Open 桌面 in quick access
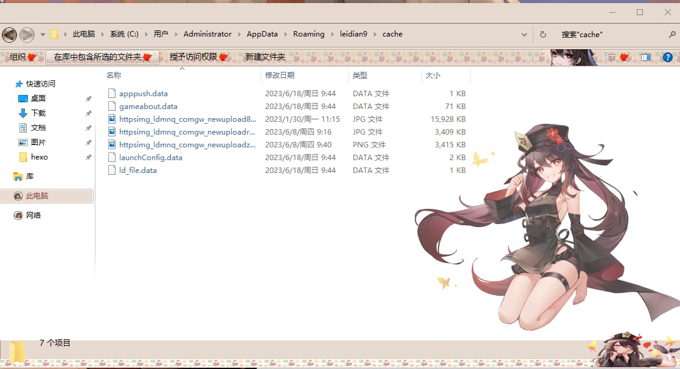 click(38, 99)
